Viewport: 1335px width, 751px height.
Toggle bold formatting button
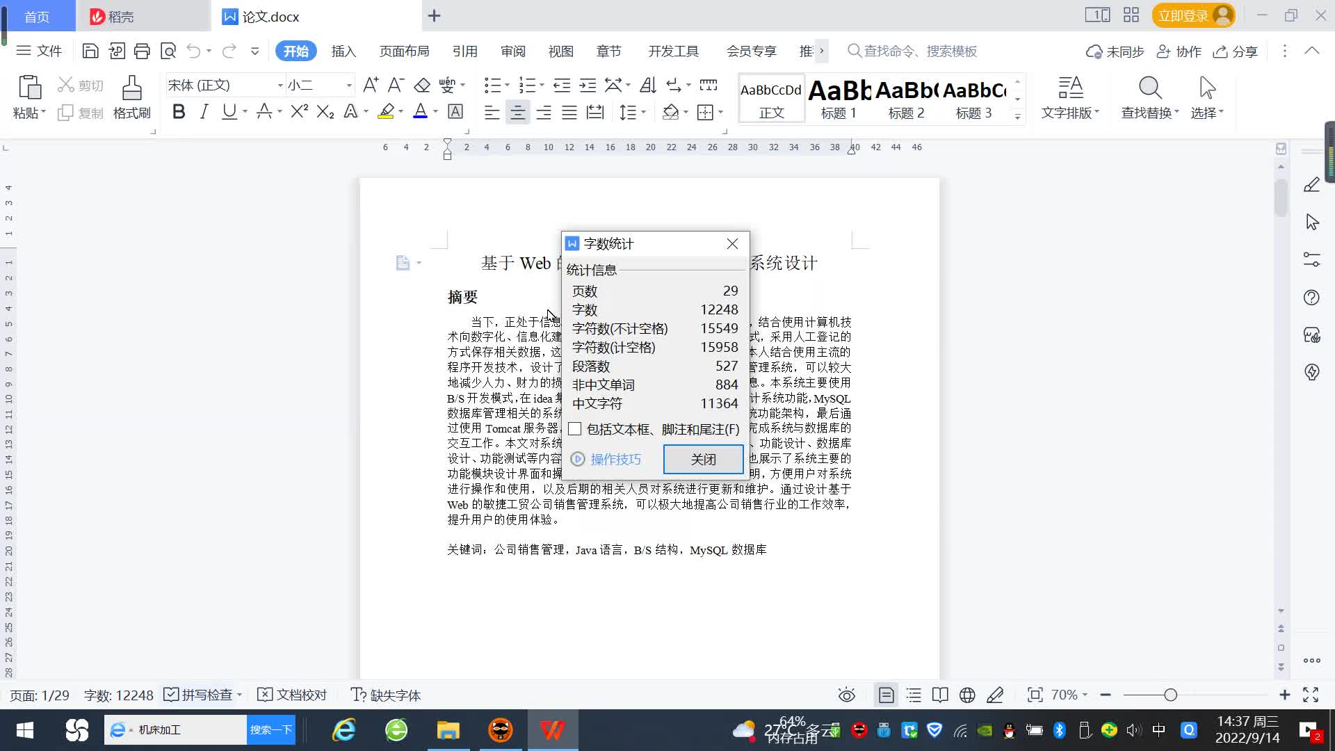(179, 112)
